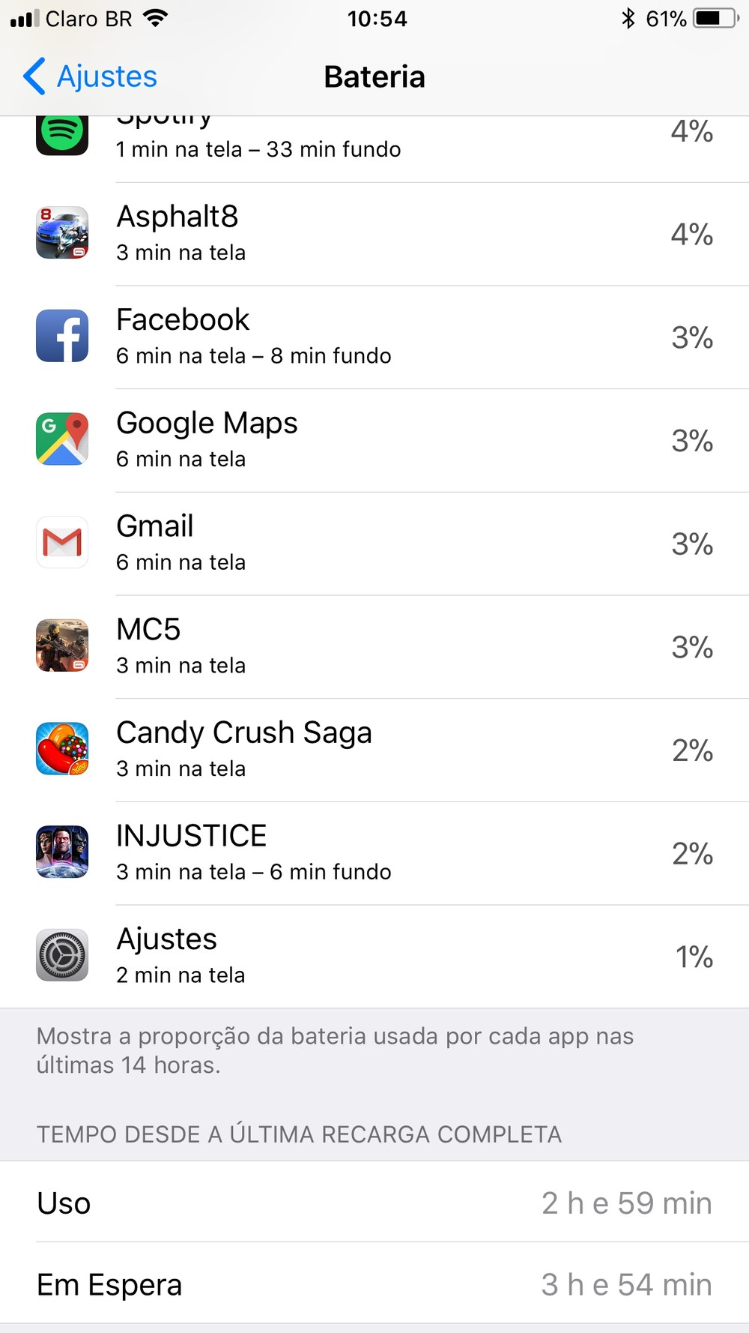Tap the Bateria page title
The image size is (749, 1333).
point(374,76)
